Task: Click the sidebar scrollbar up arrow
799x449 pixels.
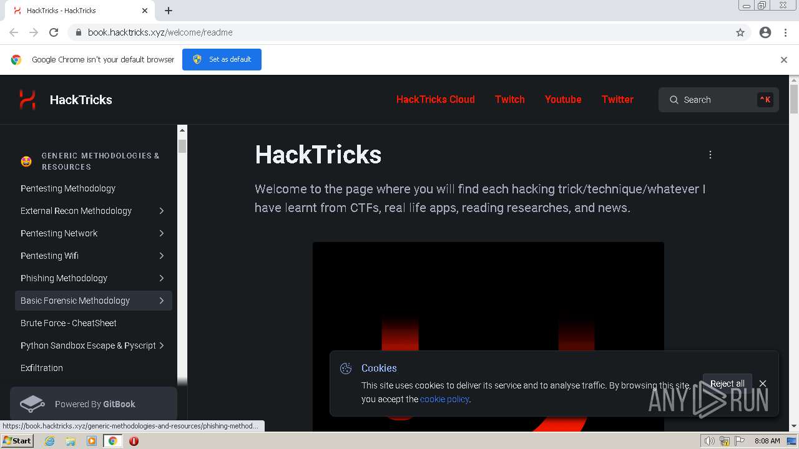Action: [182, 130]
